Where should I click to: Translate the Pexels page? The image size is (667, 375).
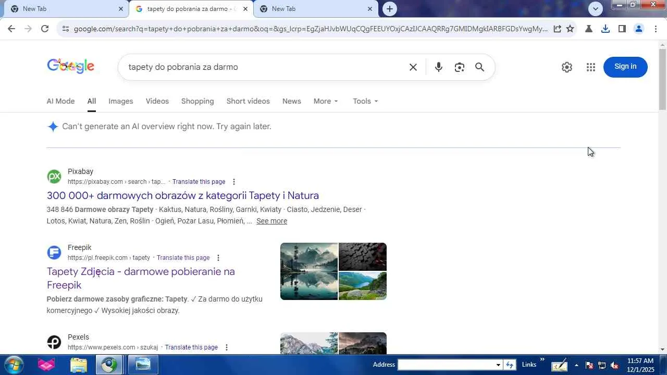pos(192,347)
